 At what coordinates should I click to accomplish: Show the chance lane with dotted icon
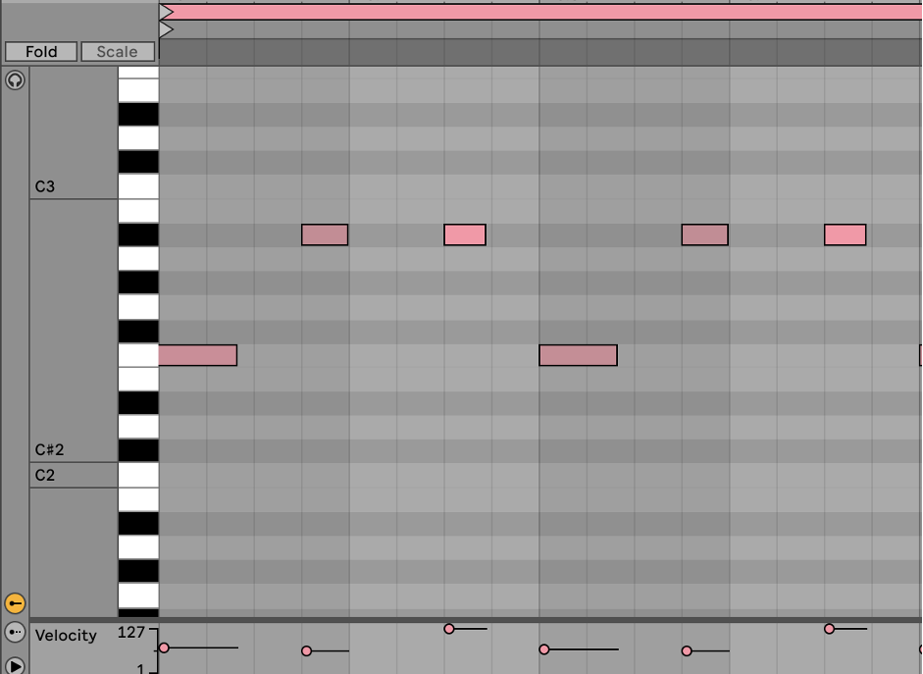pos(15,632)
